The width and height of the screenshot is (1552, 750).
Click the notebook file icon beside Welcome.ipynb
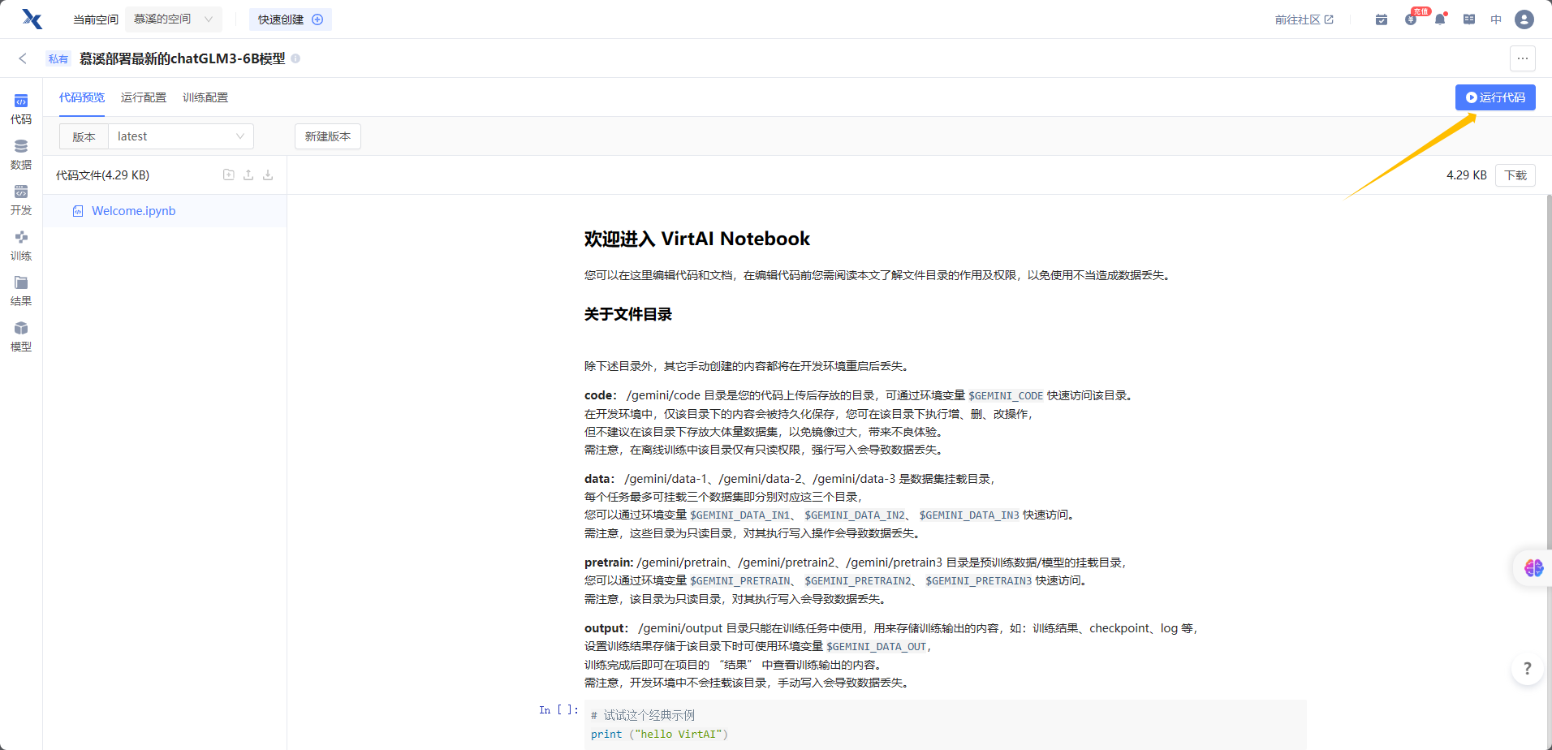pyautogui.click(x=78, y=211)
